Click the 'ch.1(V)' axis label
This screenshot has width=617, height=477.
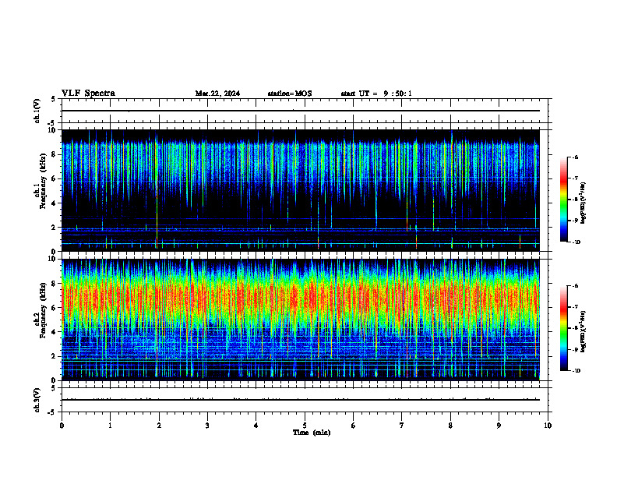click(x=37, y=111)
